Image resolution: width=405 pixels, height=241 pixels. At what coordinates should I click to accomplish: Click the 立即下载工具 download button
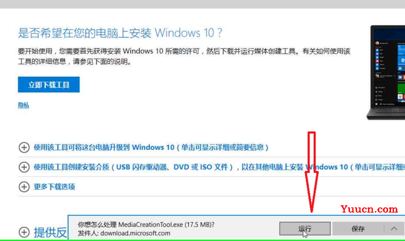click(49, 84)
